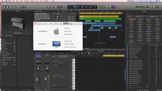Screen dimensions: 162x91
Task: Adjust the Crystal Pad channel volume fader
Action: pyautogui.click(x=37, y=79)
